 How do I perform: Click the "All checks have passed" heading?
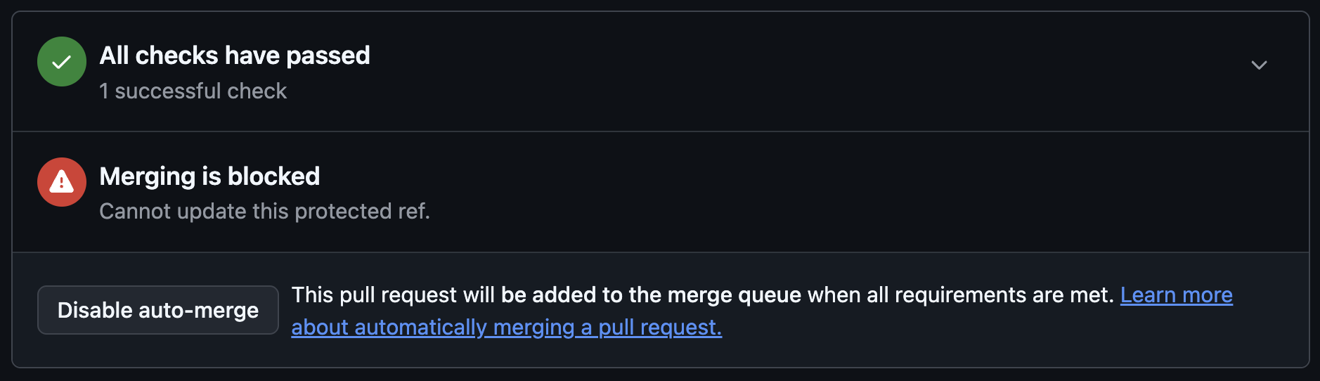235,56
